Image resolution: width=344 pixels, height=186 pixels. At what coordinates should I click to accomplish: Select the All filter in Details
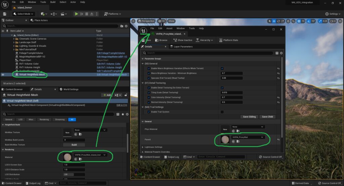[72, 120]
